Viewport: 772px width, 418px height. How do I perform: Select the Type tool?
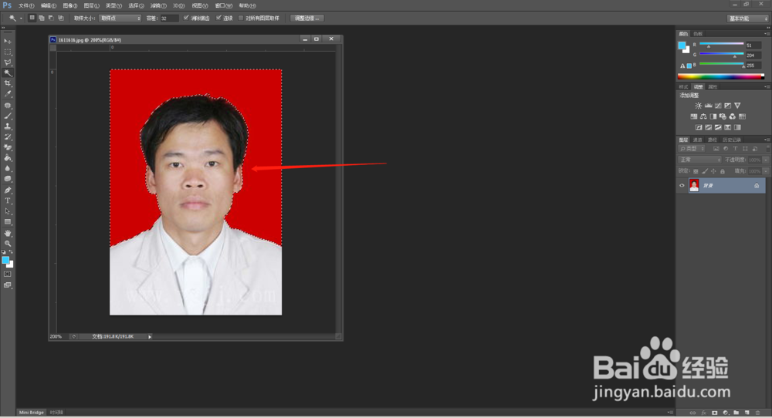click(x=8, y=201)
